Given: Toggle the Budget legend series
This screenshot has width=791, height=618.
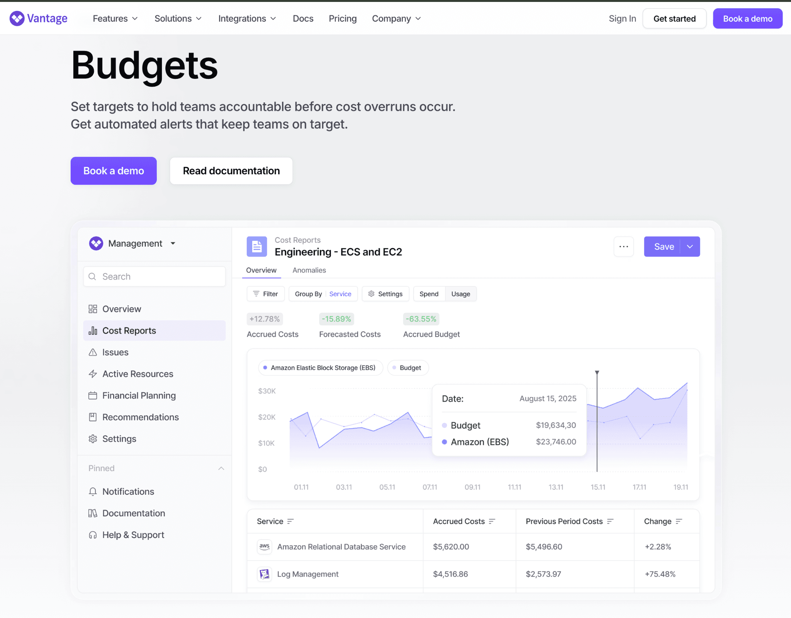Looking at the screenshot, I should click(x=408, y=368).
